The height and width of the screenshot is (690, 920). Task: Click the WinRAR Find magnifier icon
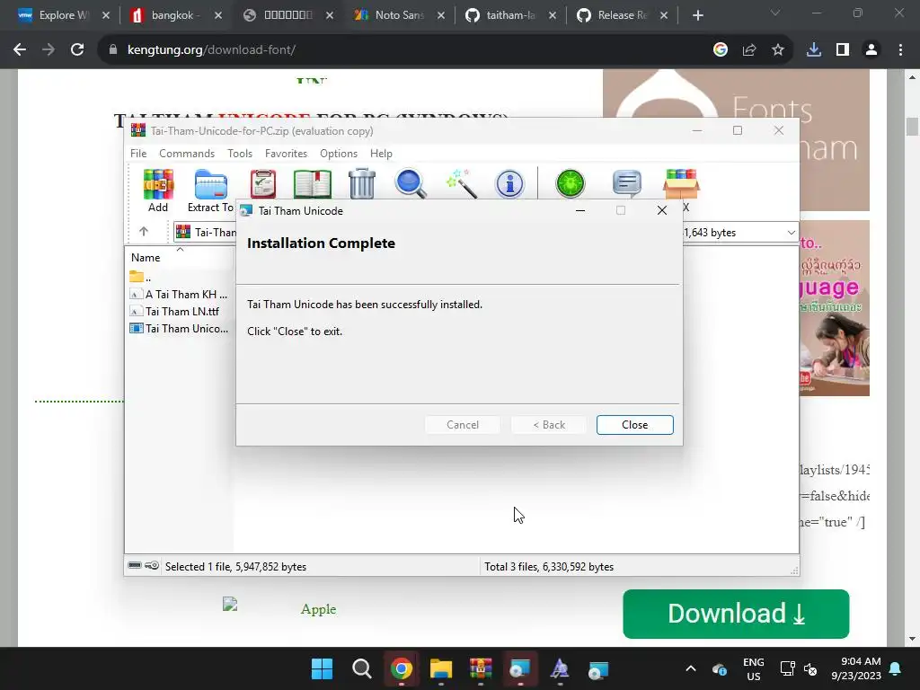(x=410, y=184)
